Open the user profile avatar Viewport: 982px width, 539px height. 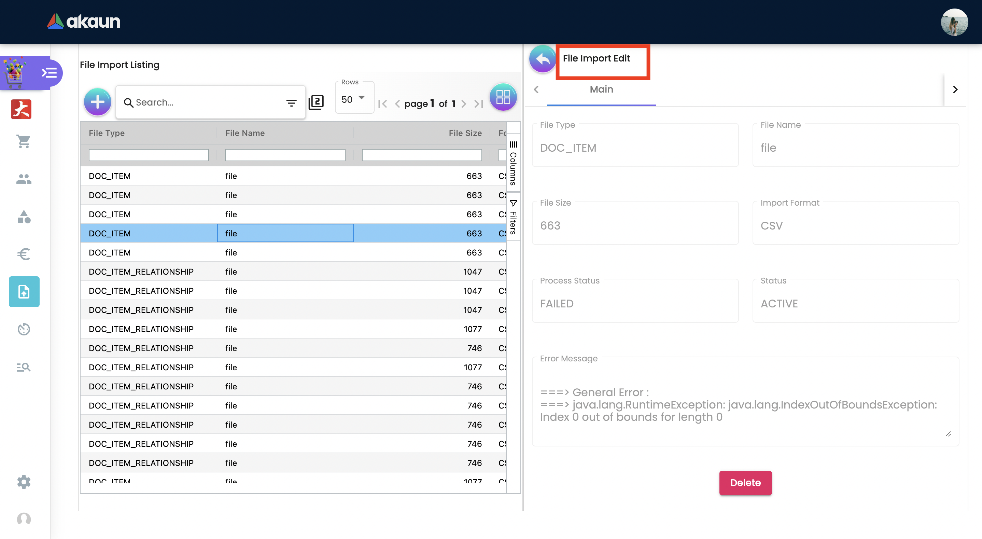[954, 22]
